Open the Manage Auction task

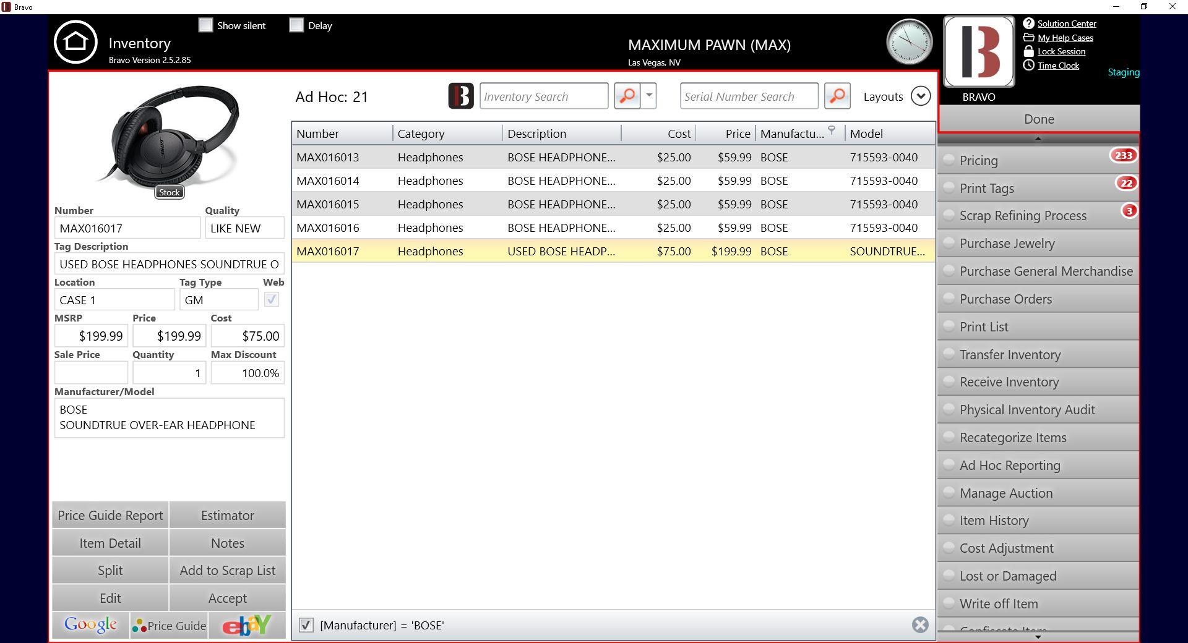1038,493
